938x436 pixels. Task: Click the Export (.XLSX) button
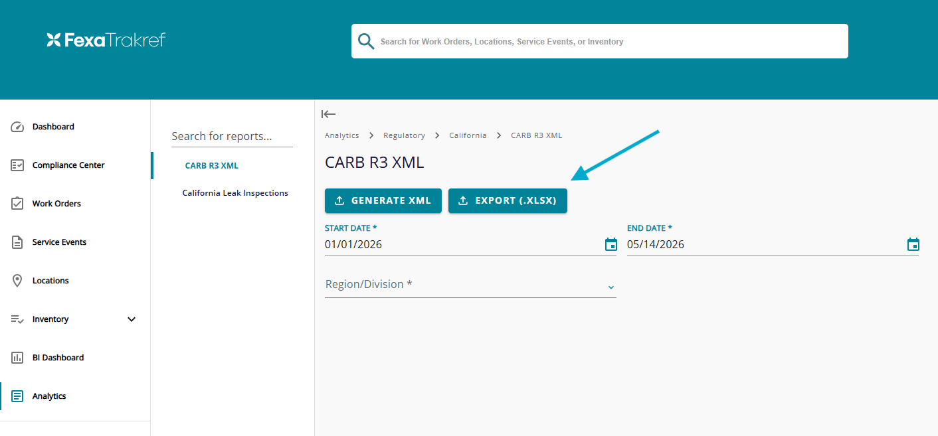508,200
